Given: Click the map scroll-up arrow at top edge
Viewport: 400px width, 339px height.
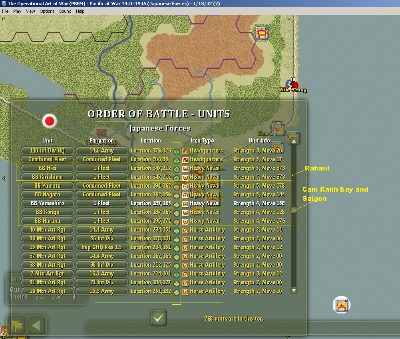Looking at the screenshot, I should (287, 19).
